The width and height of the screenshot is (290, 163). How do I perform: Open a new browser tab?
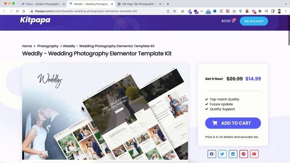(168, 4)
